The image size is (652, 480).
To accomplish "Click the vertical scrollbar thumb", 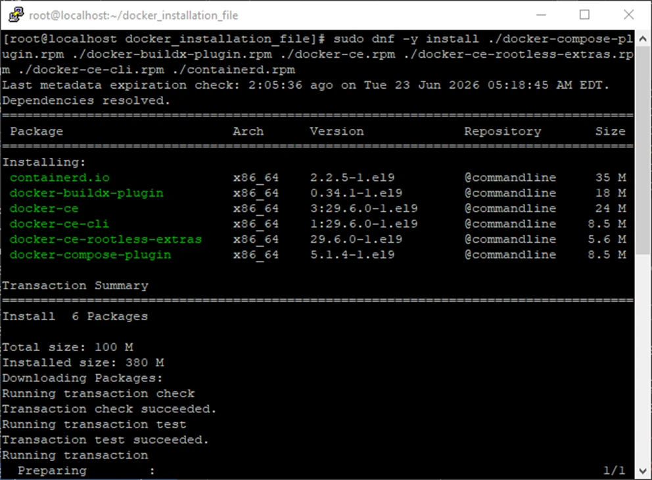I will pyautogui.click(x=642, y=151).
